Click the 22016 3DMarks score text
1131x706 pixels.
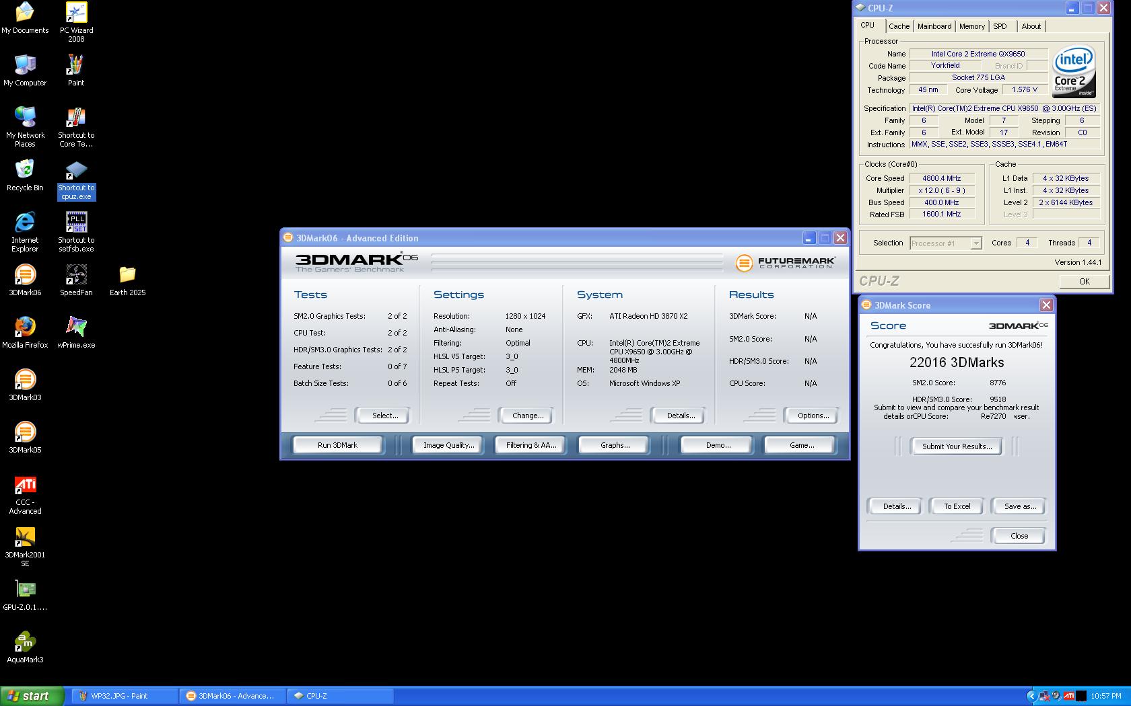[x=956, y=362]
